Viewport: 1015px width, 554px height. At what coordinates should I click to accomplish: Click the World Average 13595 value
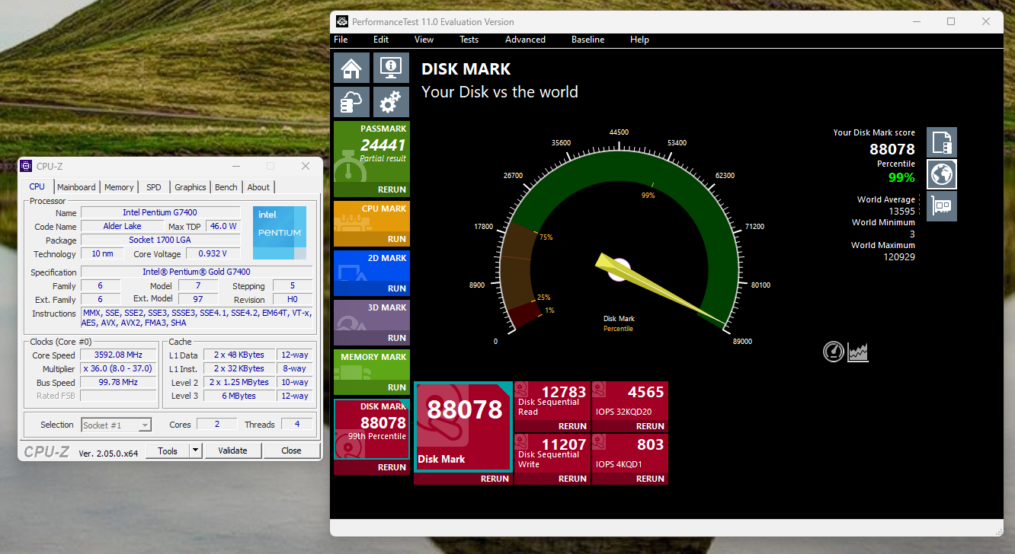point(901,212)
